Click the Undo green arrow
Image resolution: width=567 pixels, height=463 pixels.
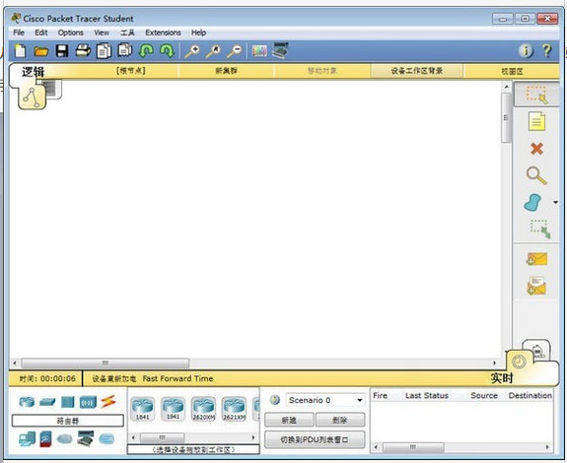pyautogui.click(x=146, y=50)
